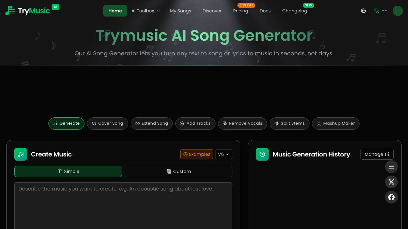
Task: Click the NEW badge above Changelog
Action: pyautogui.click(x=309, y=5)
